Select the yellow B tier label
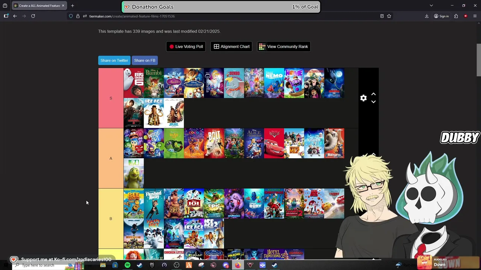The image size is (481, 270). [111, 219]
